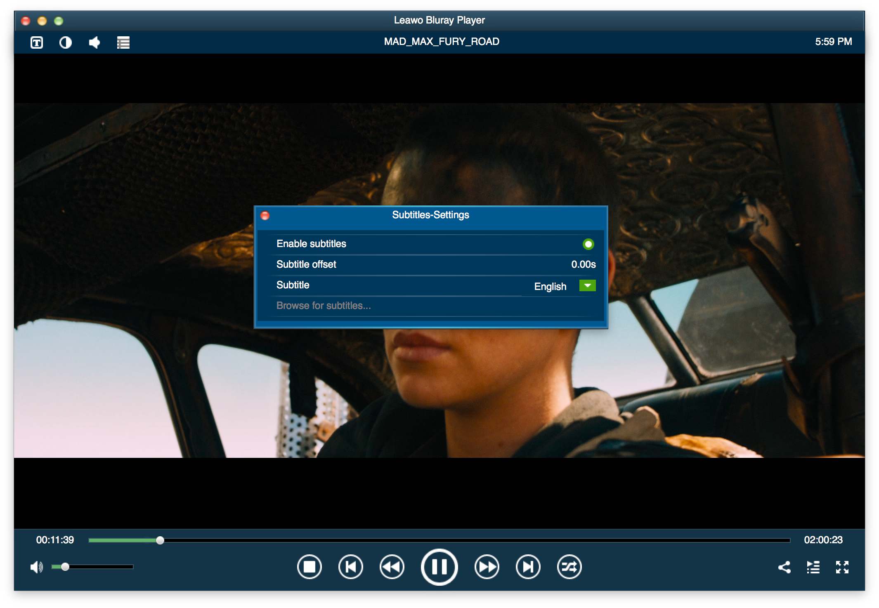Click Browse for subtitles link
Image resolution: width=879 pixels, height=608 pixels.
[324, 306]
